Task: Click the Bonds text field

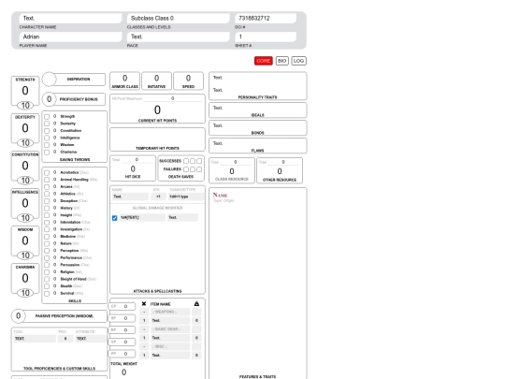Action: pyautogui.click(x=258, y=126)
